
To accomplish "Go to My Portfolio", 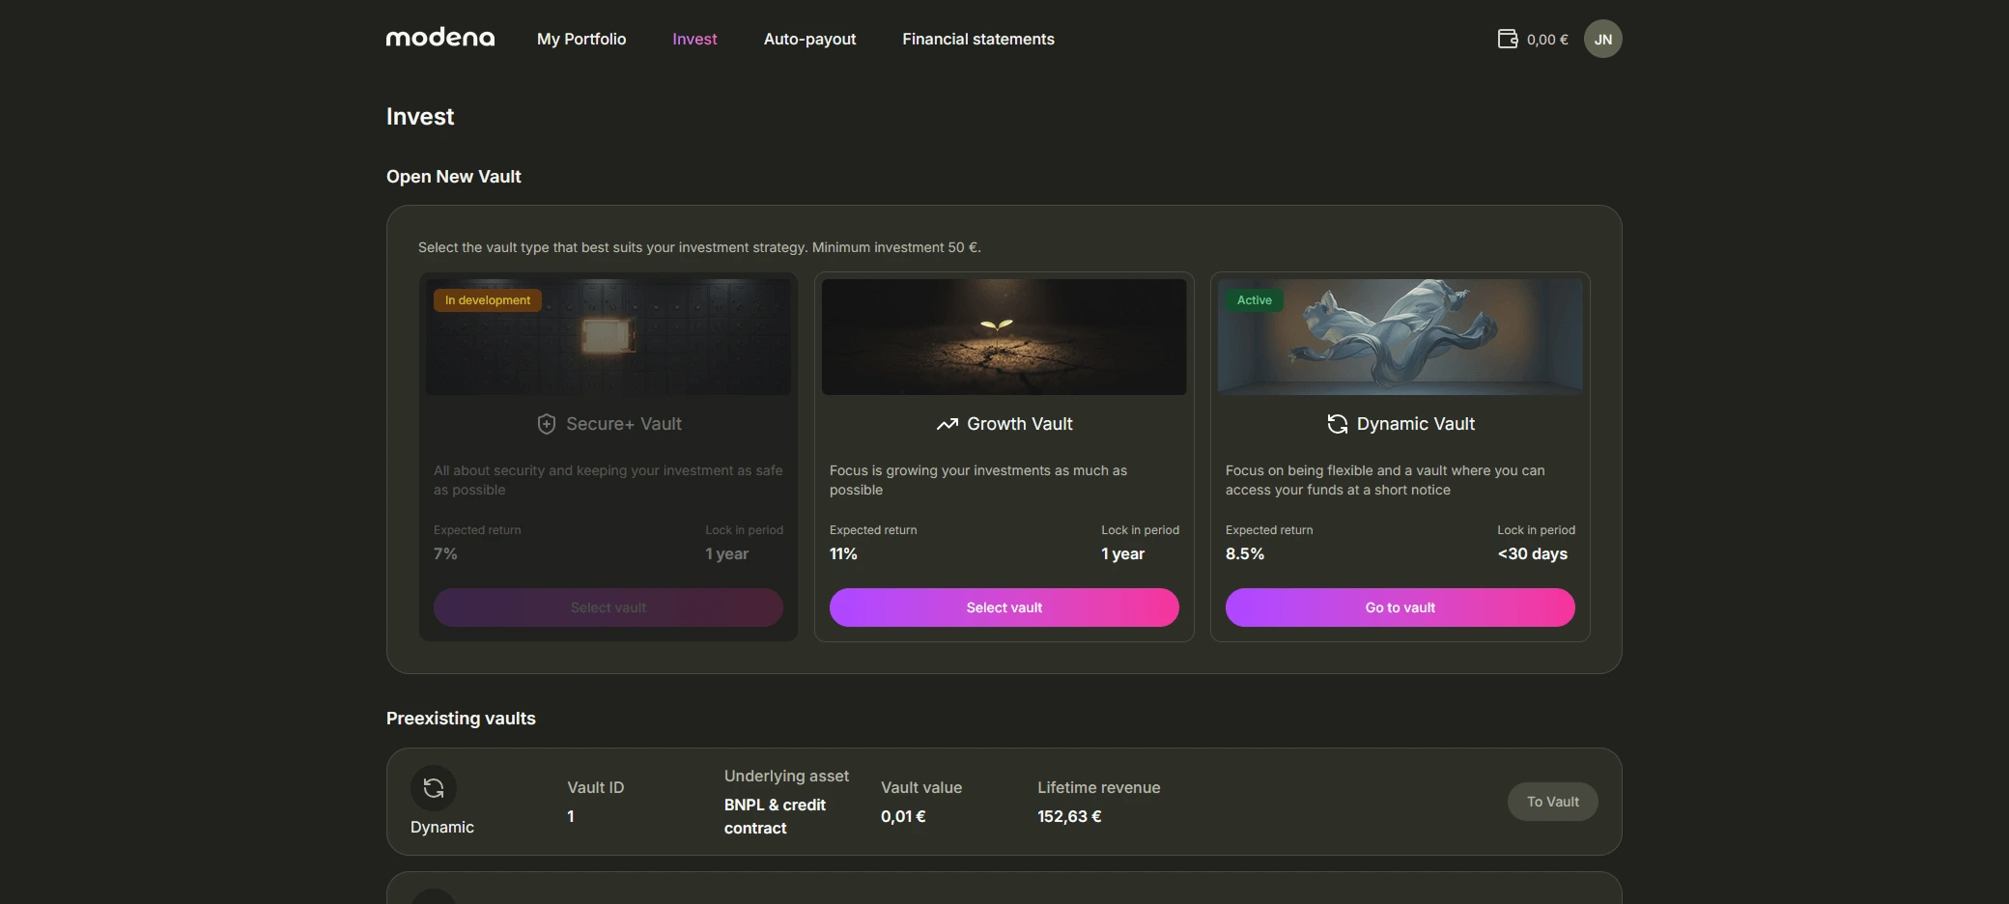I will pos(580,39).
